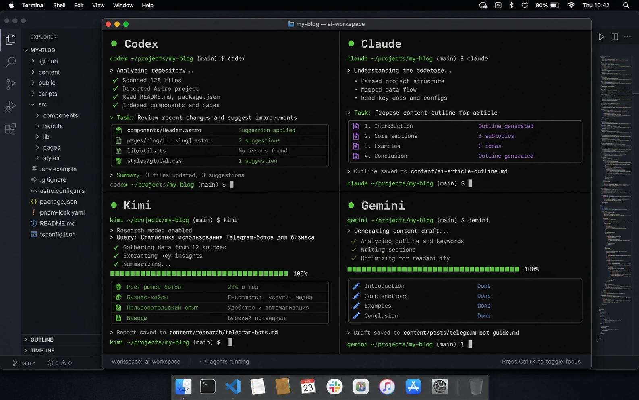The height and width of the screenshot is (400, 639).
Task: Open the editor More Actions ellipsis
Action: click(x=628, y=37)
